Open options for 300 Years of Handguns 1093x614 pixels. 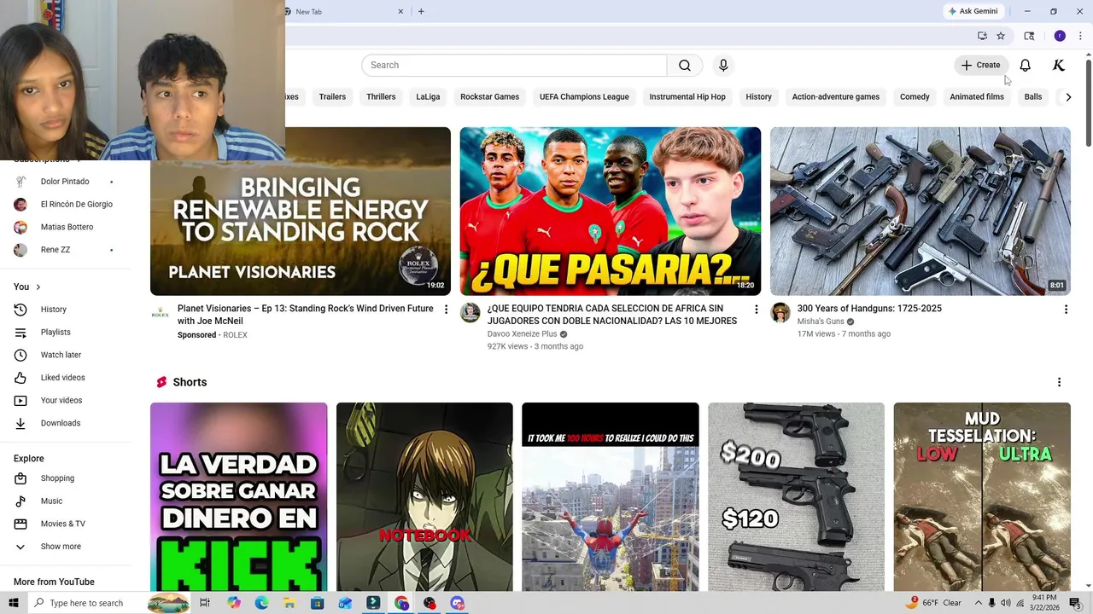1066,310
